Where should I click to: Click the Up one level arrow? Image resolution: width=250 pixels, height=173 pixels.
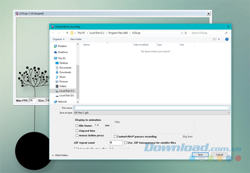tap(67, 32)
